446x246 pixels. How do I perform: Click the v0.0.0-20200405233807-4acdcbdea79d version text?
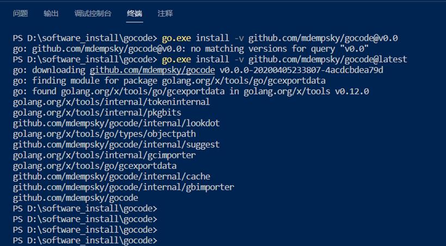tap(301, 70)
